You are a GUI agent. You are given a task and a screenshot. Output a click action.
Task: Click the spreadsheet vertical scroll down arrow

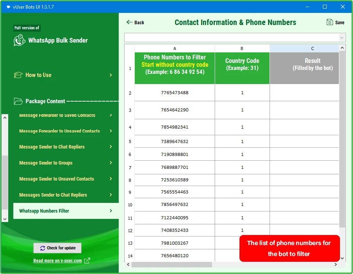click(342, 258)
